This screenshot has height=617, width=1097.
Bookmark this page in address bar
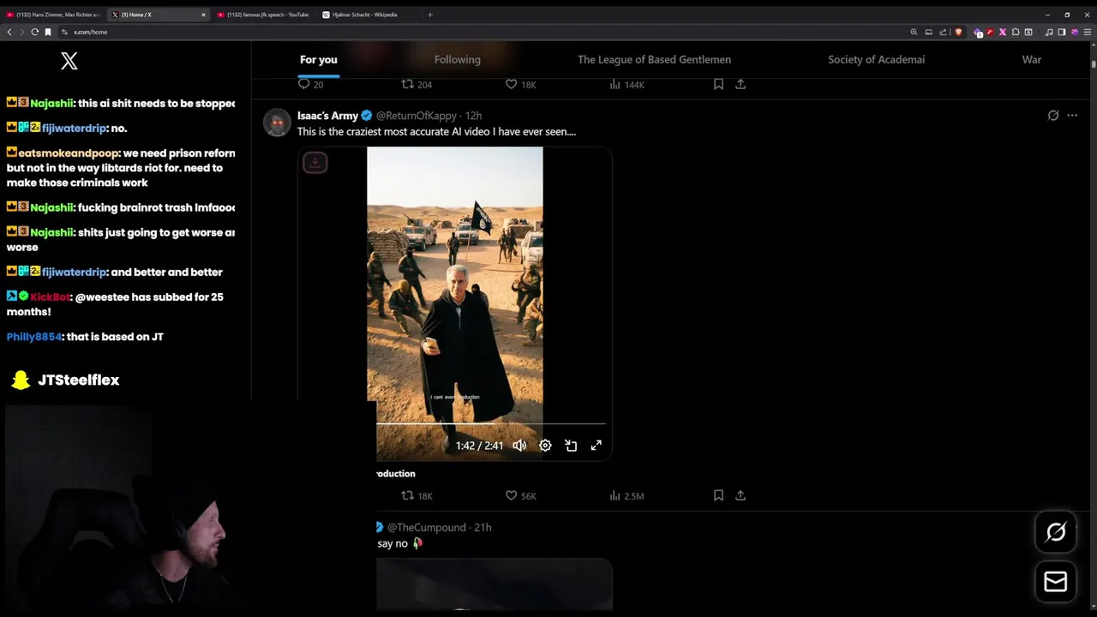(48, 32)
